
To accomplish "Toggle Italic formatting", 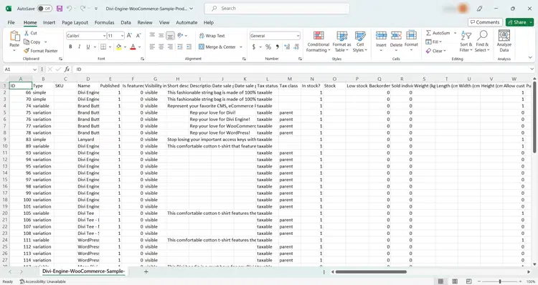I will click(79, 47).
